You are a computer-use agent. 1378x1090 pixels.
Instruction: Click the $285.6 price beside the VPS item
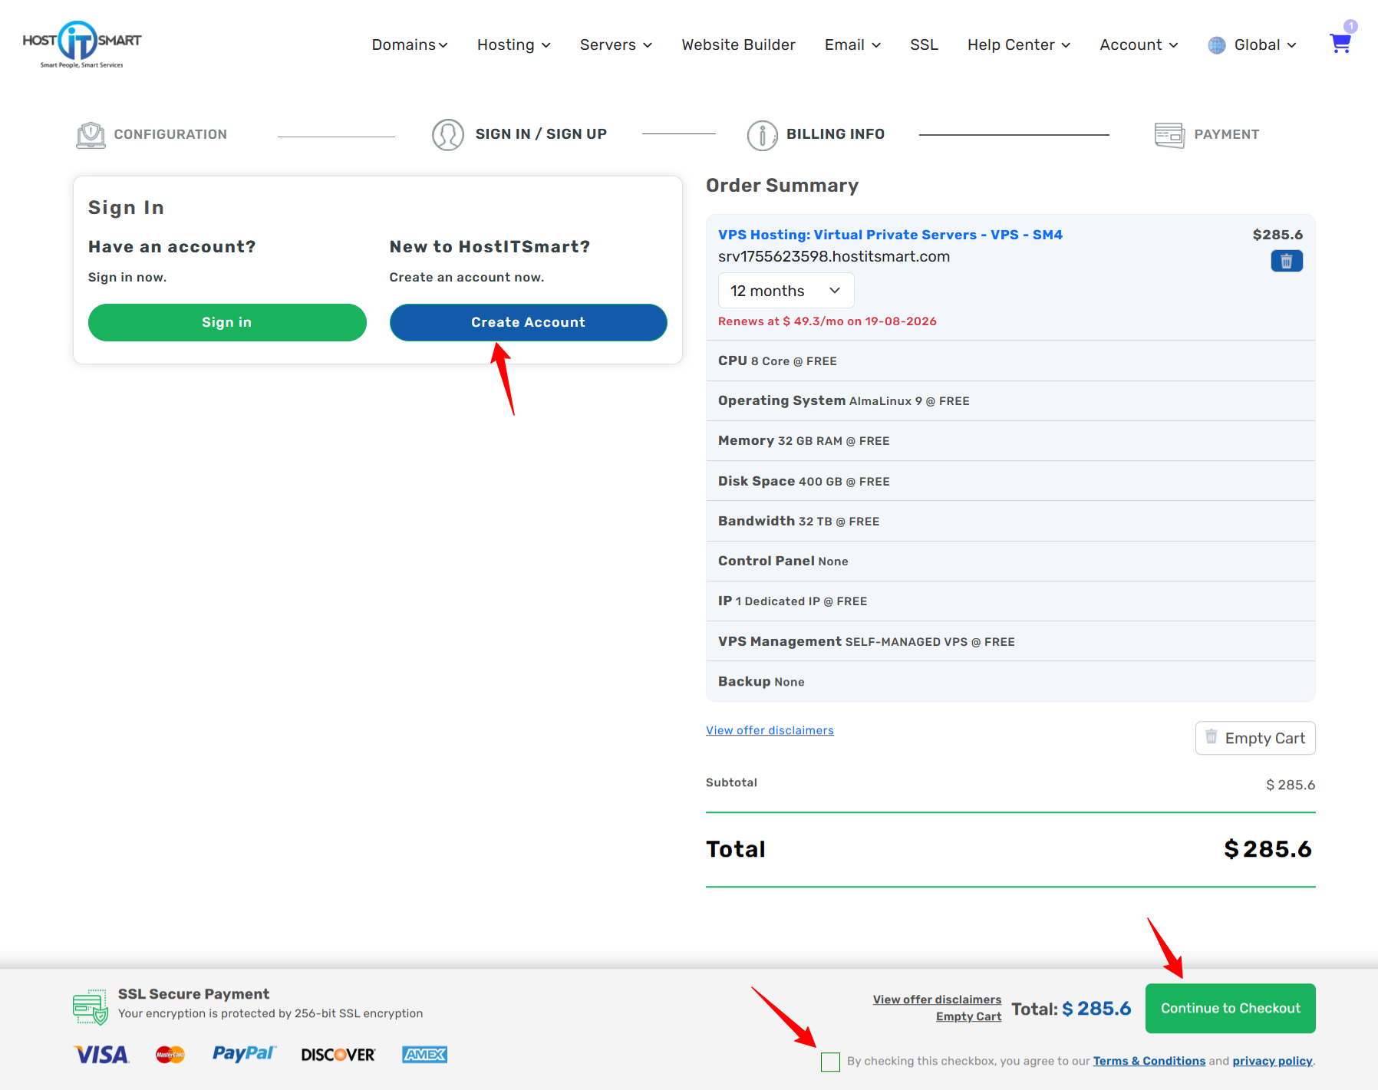click(x=1277, y=235)
